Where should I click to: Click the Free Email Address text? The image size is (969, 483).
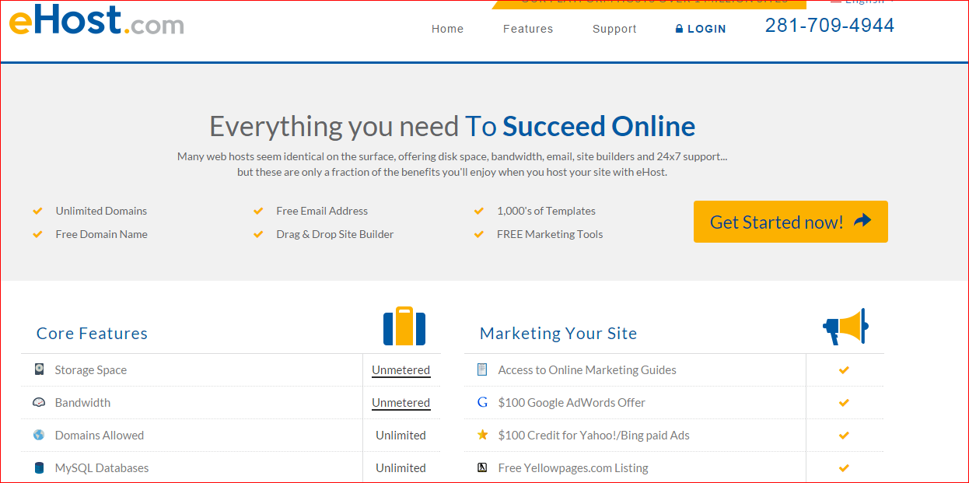tap(322, 211)
